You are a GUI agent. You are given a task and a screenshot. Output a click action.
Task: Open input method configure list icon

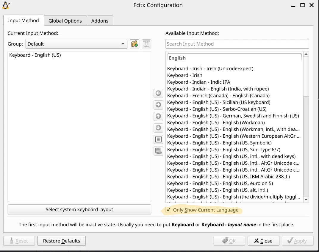pyautogui.click(x=158, y=139)
